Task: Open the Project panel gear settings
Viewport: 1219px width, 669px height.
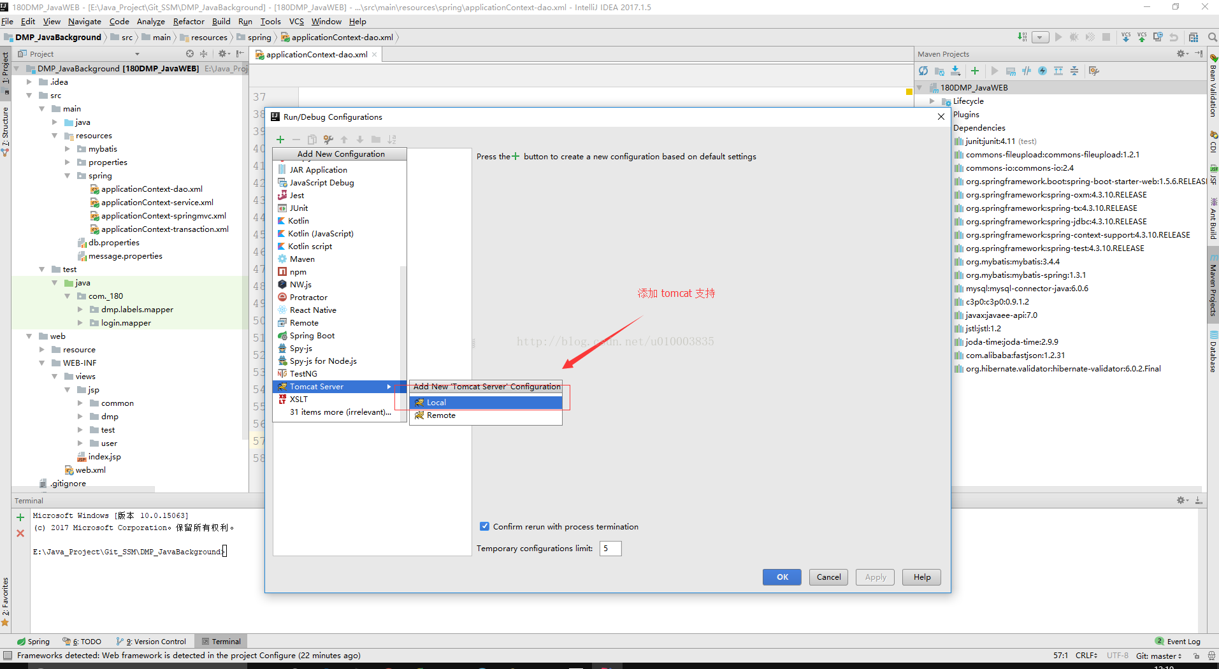Action: coord(223,54)
